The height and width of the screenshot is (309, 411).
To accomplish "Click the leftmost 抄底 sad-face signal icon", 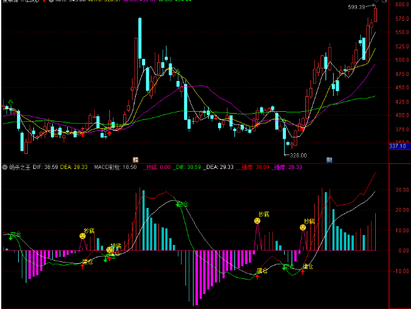I will (82, 236).
